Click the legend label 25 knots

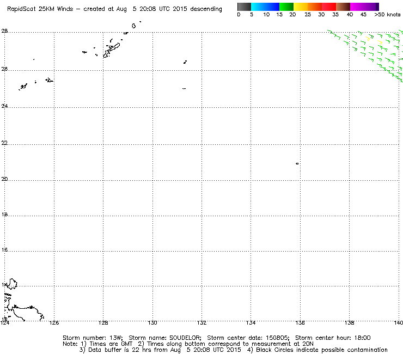pos(308,15)
